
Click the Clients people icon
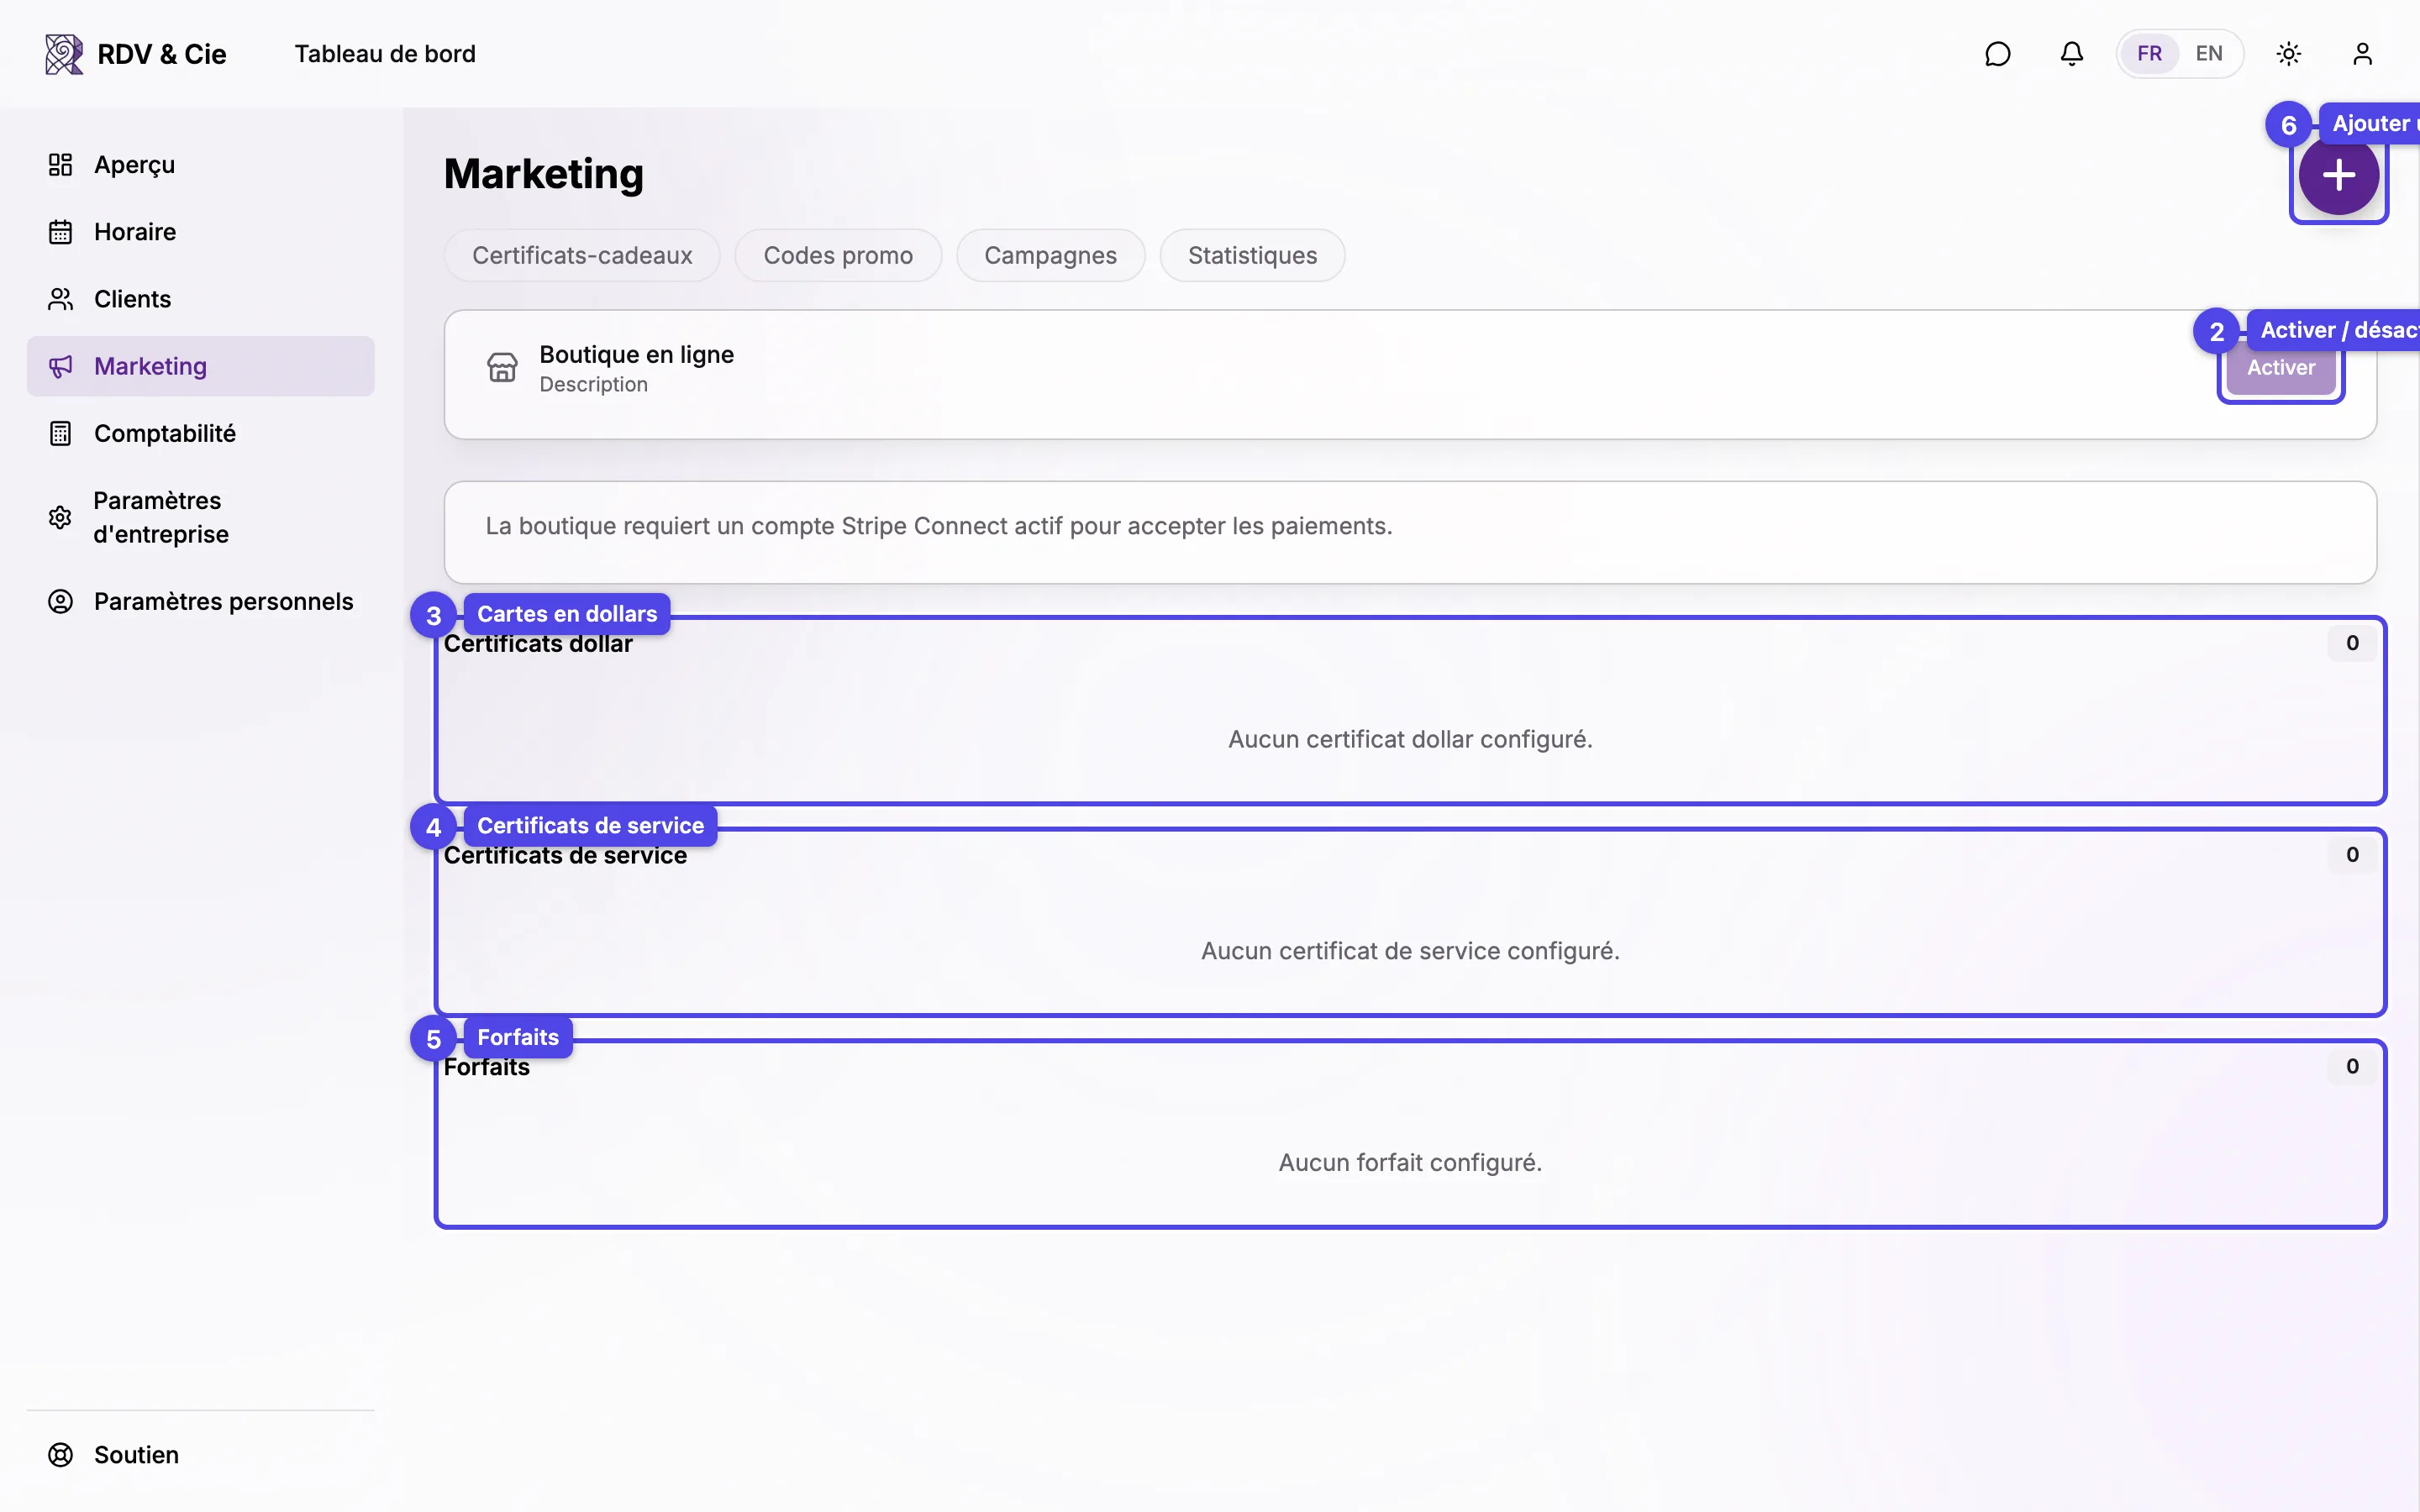click(60, 299)
